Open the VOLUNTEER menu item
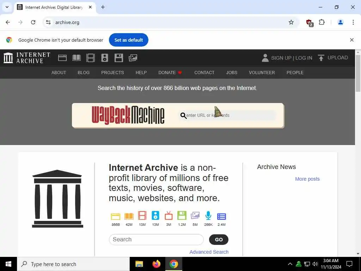Screen dimensions: 361x271 (x=262, y=72)
